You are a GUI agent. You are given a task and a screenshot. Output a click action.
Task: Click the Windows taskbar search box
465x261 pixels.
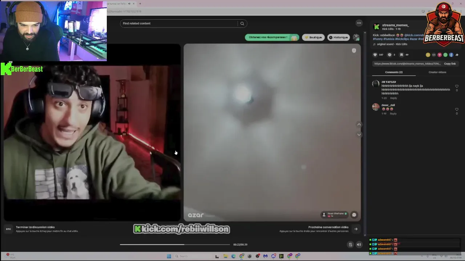[193, 256]
